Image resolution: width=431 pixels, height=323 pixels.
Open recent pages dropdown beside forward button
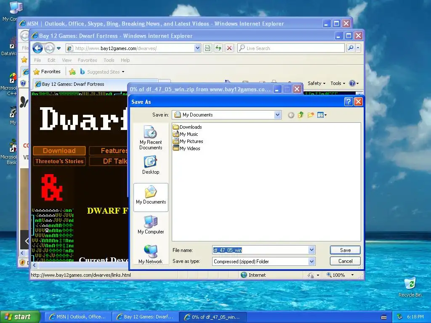59,48
